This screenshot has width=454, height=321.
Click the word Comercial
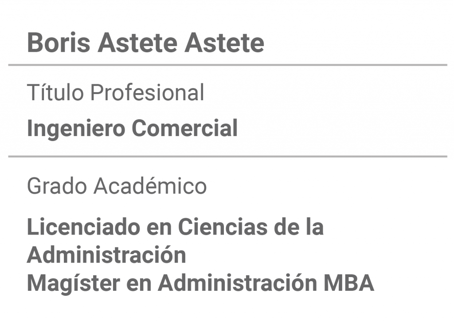[185, 128]
